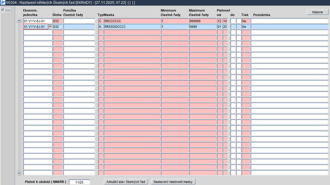
Task: Click the mask cell RRSSGGCCCC
Action: (132, 27)
